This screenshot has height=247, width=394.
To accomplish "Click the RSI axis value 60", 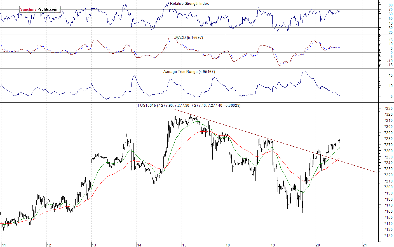I will (x=390, y=14).
